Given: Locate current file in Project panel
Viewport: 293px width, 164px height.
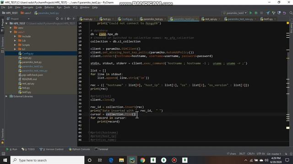Looking at the screenshot, I should [x=57, y=19].
